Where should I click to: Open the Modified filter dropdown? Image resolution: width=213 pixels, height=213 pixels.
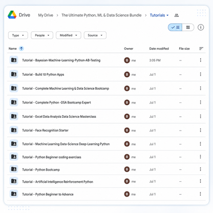[x=69, y=35]
